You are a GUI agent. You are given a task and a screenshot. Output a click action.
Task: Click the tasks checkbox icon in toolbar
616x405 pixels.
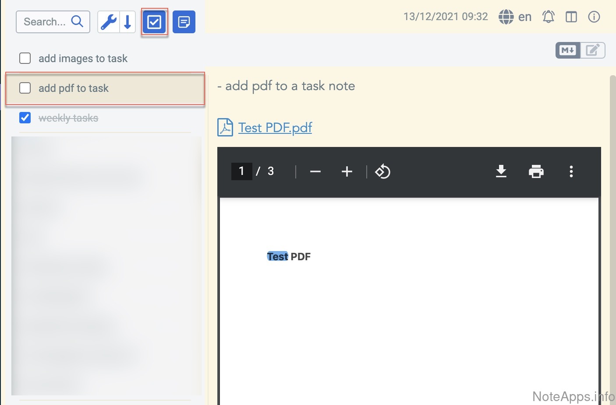(154, 22)
